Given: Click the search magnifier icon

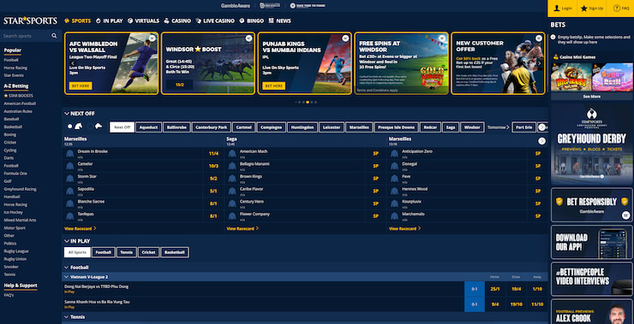Looking at the screenshot, I should click(x=54, y=36).
